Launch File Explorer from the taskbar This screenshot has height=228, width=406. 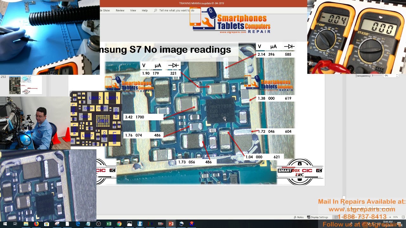tap(26, 224)
